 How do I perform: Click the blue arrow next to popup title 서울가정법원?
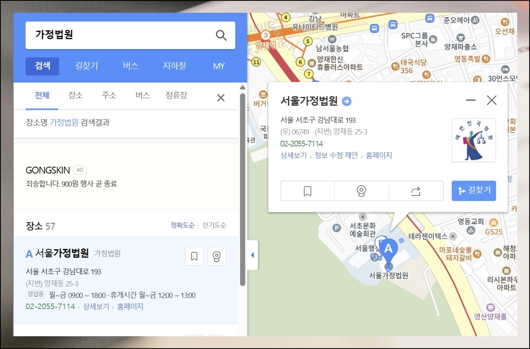click(347, 101)
